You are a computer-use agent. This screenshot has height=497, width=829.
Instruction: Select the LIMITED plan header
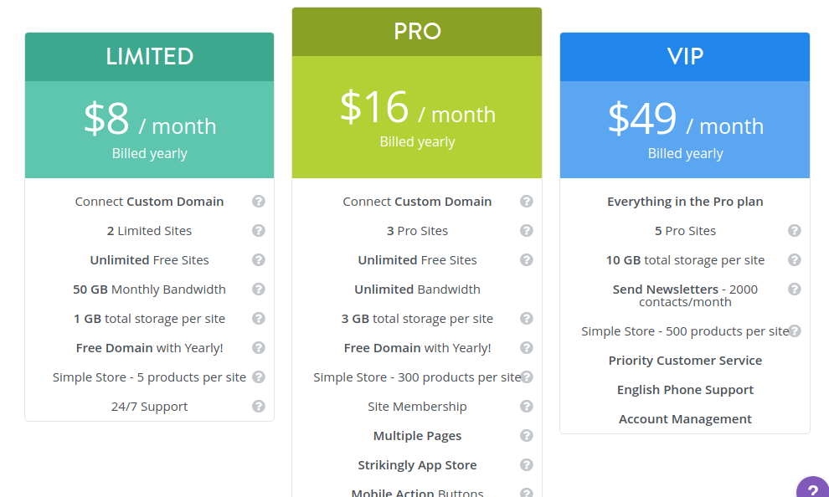pyautogui.click(x=150, y=57)
